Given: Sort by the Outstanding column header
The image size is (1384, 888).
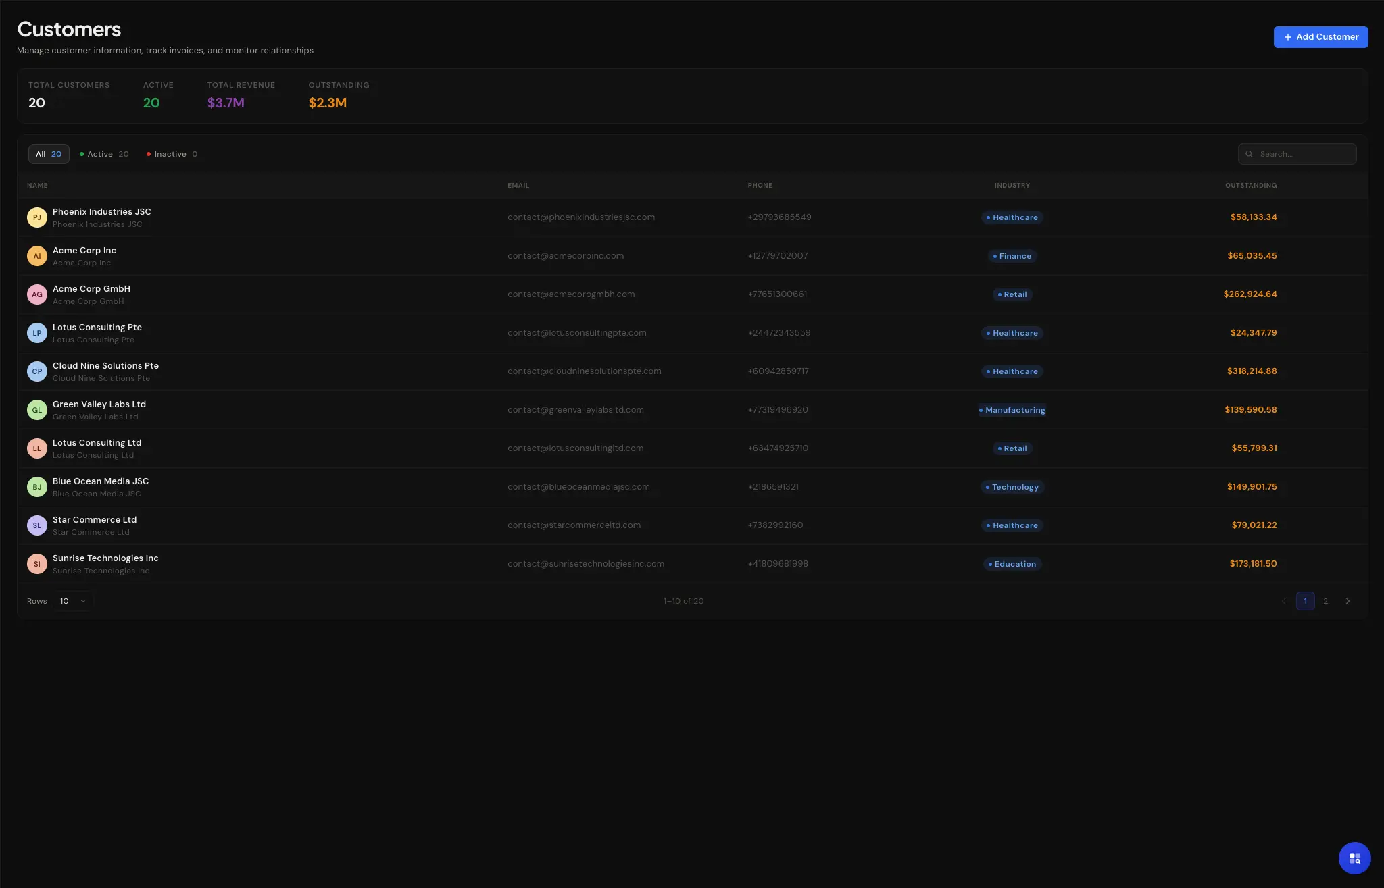Looking at the screenshot, I should tap(1251, 185).
